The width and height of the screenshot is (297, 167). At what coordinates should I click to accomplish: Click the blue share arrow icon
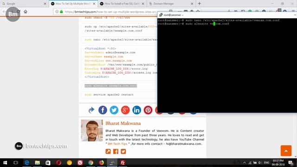(x=91, y=110)
